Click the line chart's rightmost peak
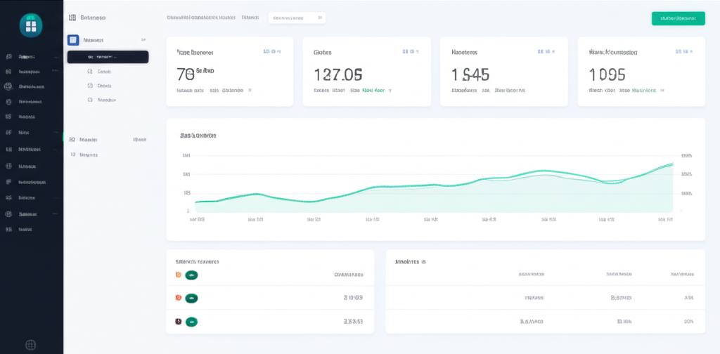Image resolution: width=720 pixels, height=354 pixels. point(671,164)
